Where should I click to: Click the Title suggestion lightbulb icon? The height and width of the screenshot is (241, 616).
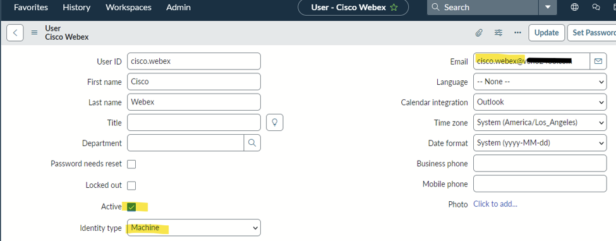tap(275, 122)
